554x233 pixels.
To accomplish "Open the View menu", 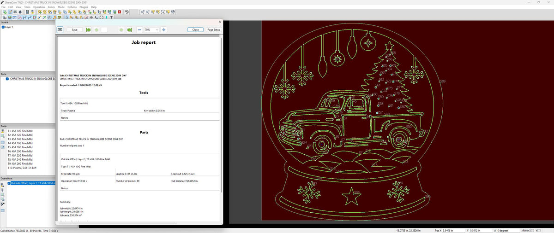I will coord(18,7).
